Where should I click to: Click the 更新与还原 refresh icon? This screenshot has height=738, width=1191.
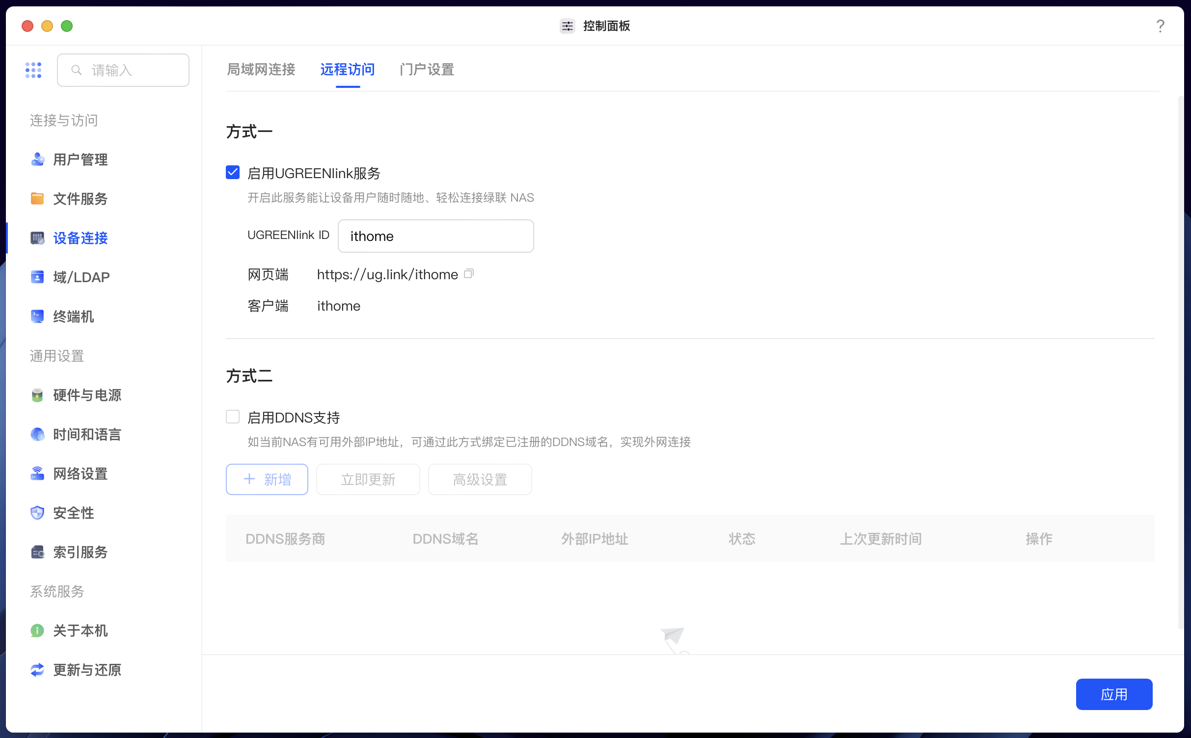[37, 670]
